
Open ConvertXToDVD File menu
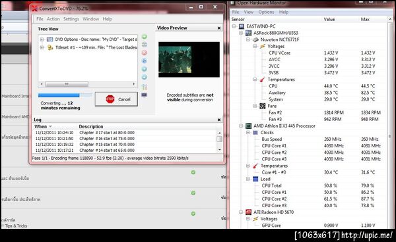coord(40,19)
